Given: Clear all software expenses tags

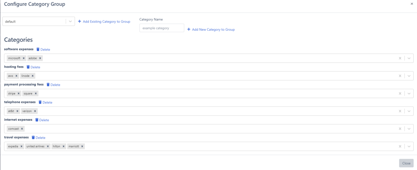Looking at the screenshot, I should [x=400, y=58].
